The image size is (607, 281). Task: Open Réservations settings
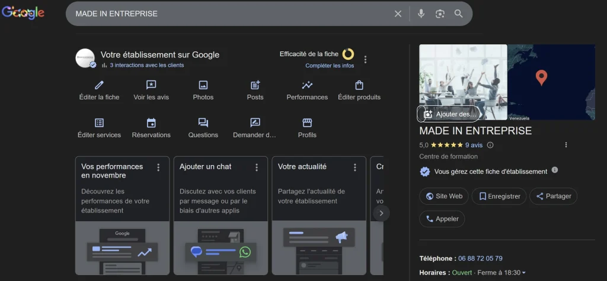[x=151, y=129]
